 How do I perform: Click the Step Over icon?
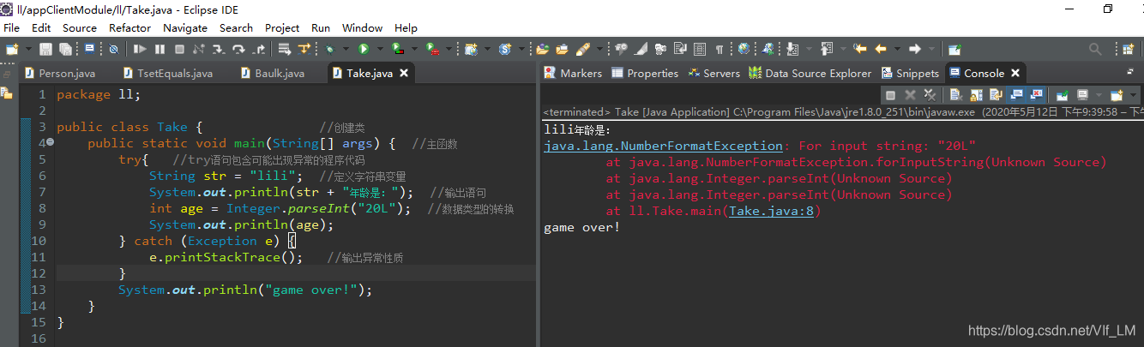(x=238, y=49)
